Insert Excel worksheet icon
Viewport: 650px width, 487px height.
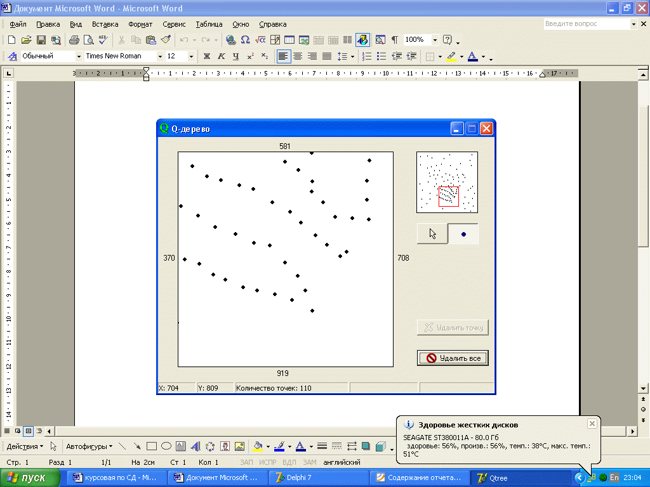304,40
